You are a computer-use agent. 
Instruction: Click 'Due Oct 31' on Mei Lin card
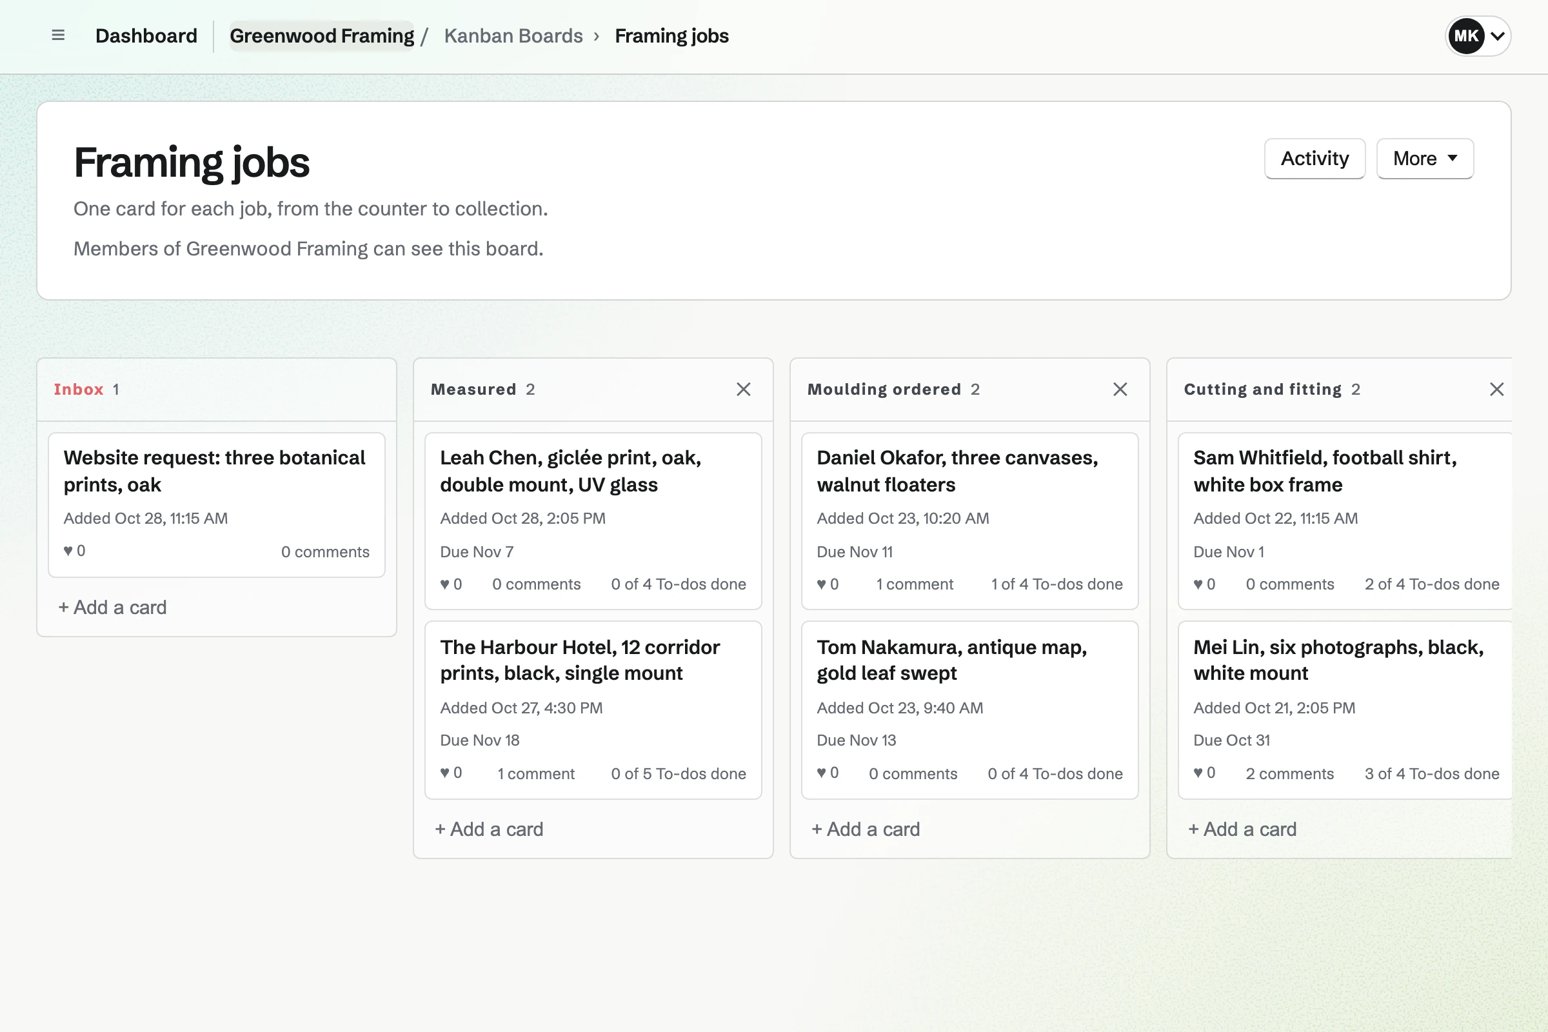click(1231, 740)
